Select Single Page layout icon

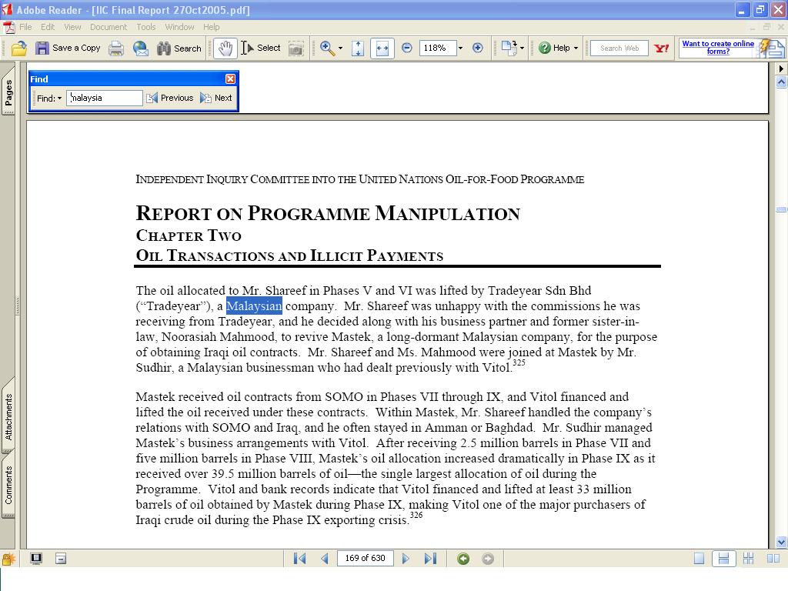coord(699,559)
